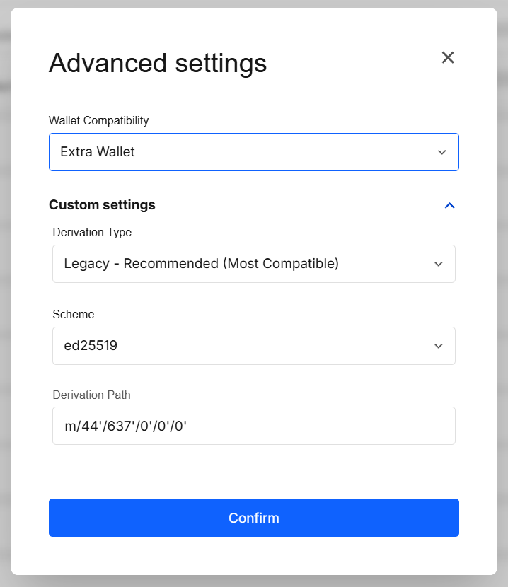Screen dimensions: 508x587
Task: Click the Custom settings heading
Action: click(101, 205)
